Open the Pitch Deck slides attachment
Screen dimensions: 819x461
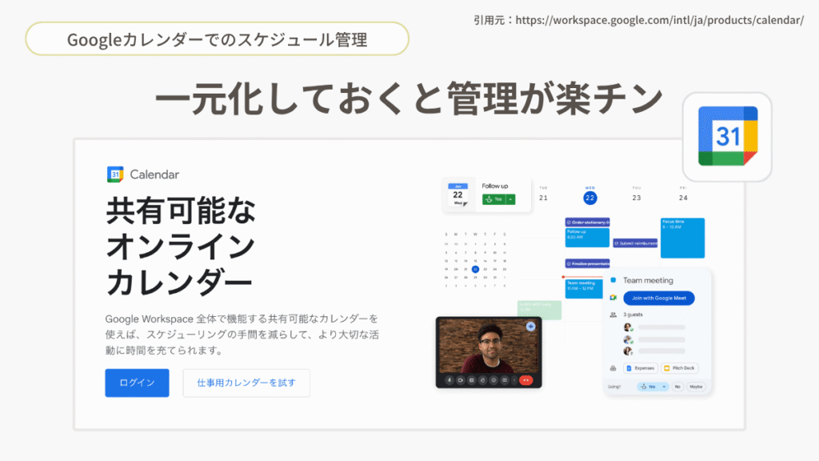point(679,368)
